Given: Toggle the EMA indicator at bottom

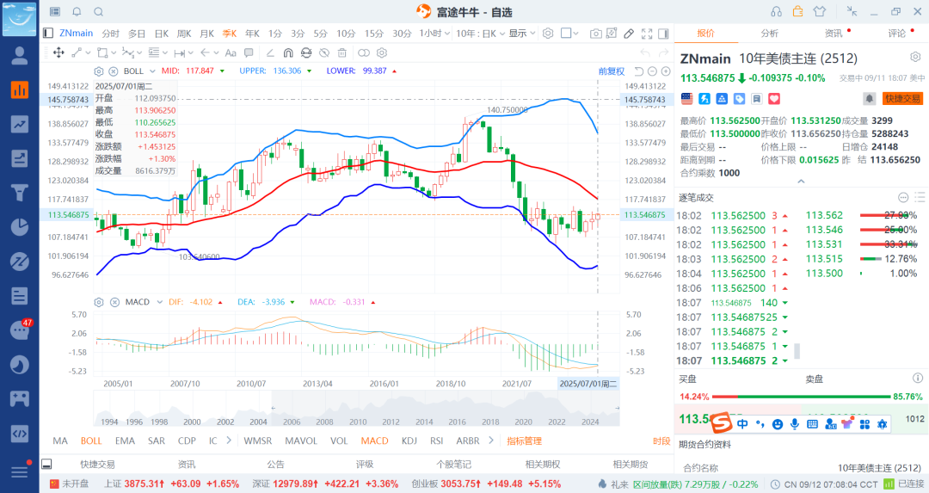Looking at the screenshot, I should tap(125, 441).
